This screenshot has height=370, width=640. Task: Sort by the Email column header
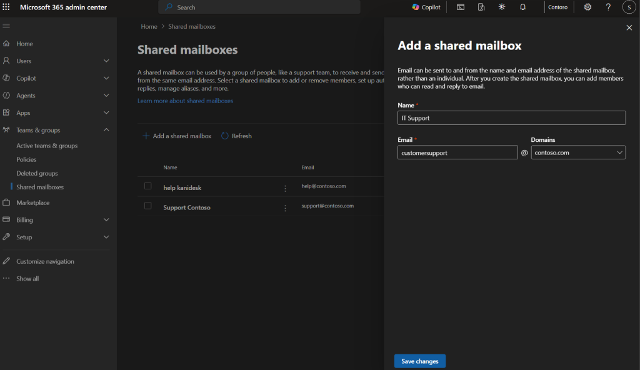307,167
